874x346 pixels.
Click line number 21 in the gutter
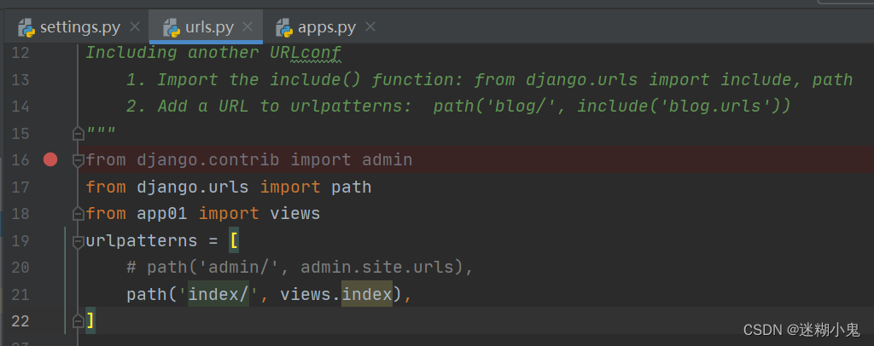tap(20, 294)
